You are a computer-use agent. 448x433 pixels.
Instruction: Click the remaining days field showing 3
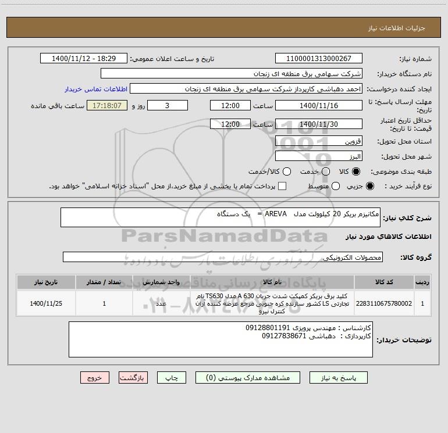coord(168,105)
